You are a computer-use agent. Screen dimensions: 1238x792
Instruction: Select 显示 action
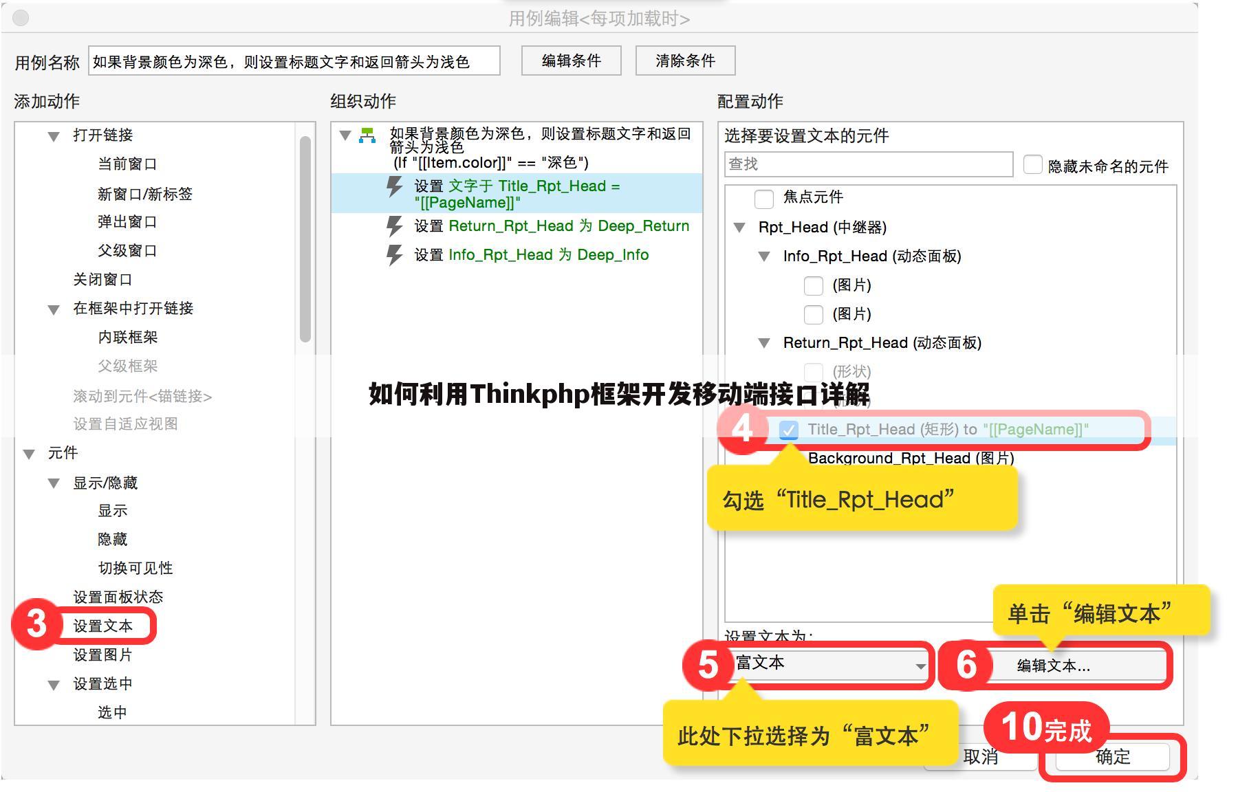pyautogui.click(x=113, y=511)
